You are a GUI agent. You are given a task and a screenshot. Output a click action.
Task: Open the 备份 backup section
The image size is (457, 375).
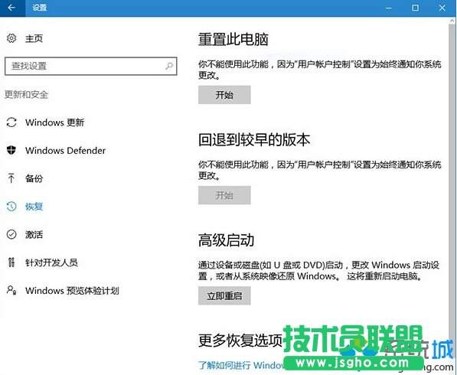point(34,178)
